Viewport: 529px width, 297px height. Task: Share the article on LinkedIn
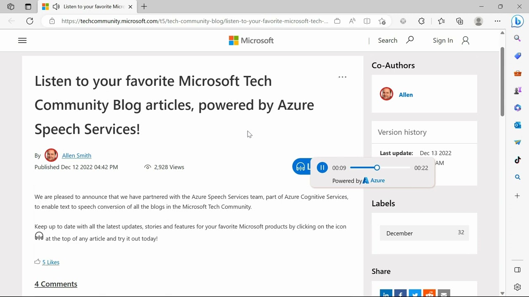pos(386,294)
